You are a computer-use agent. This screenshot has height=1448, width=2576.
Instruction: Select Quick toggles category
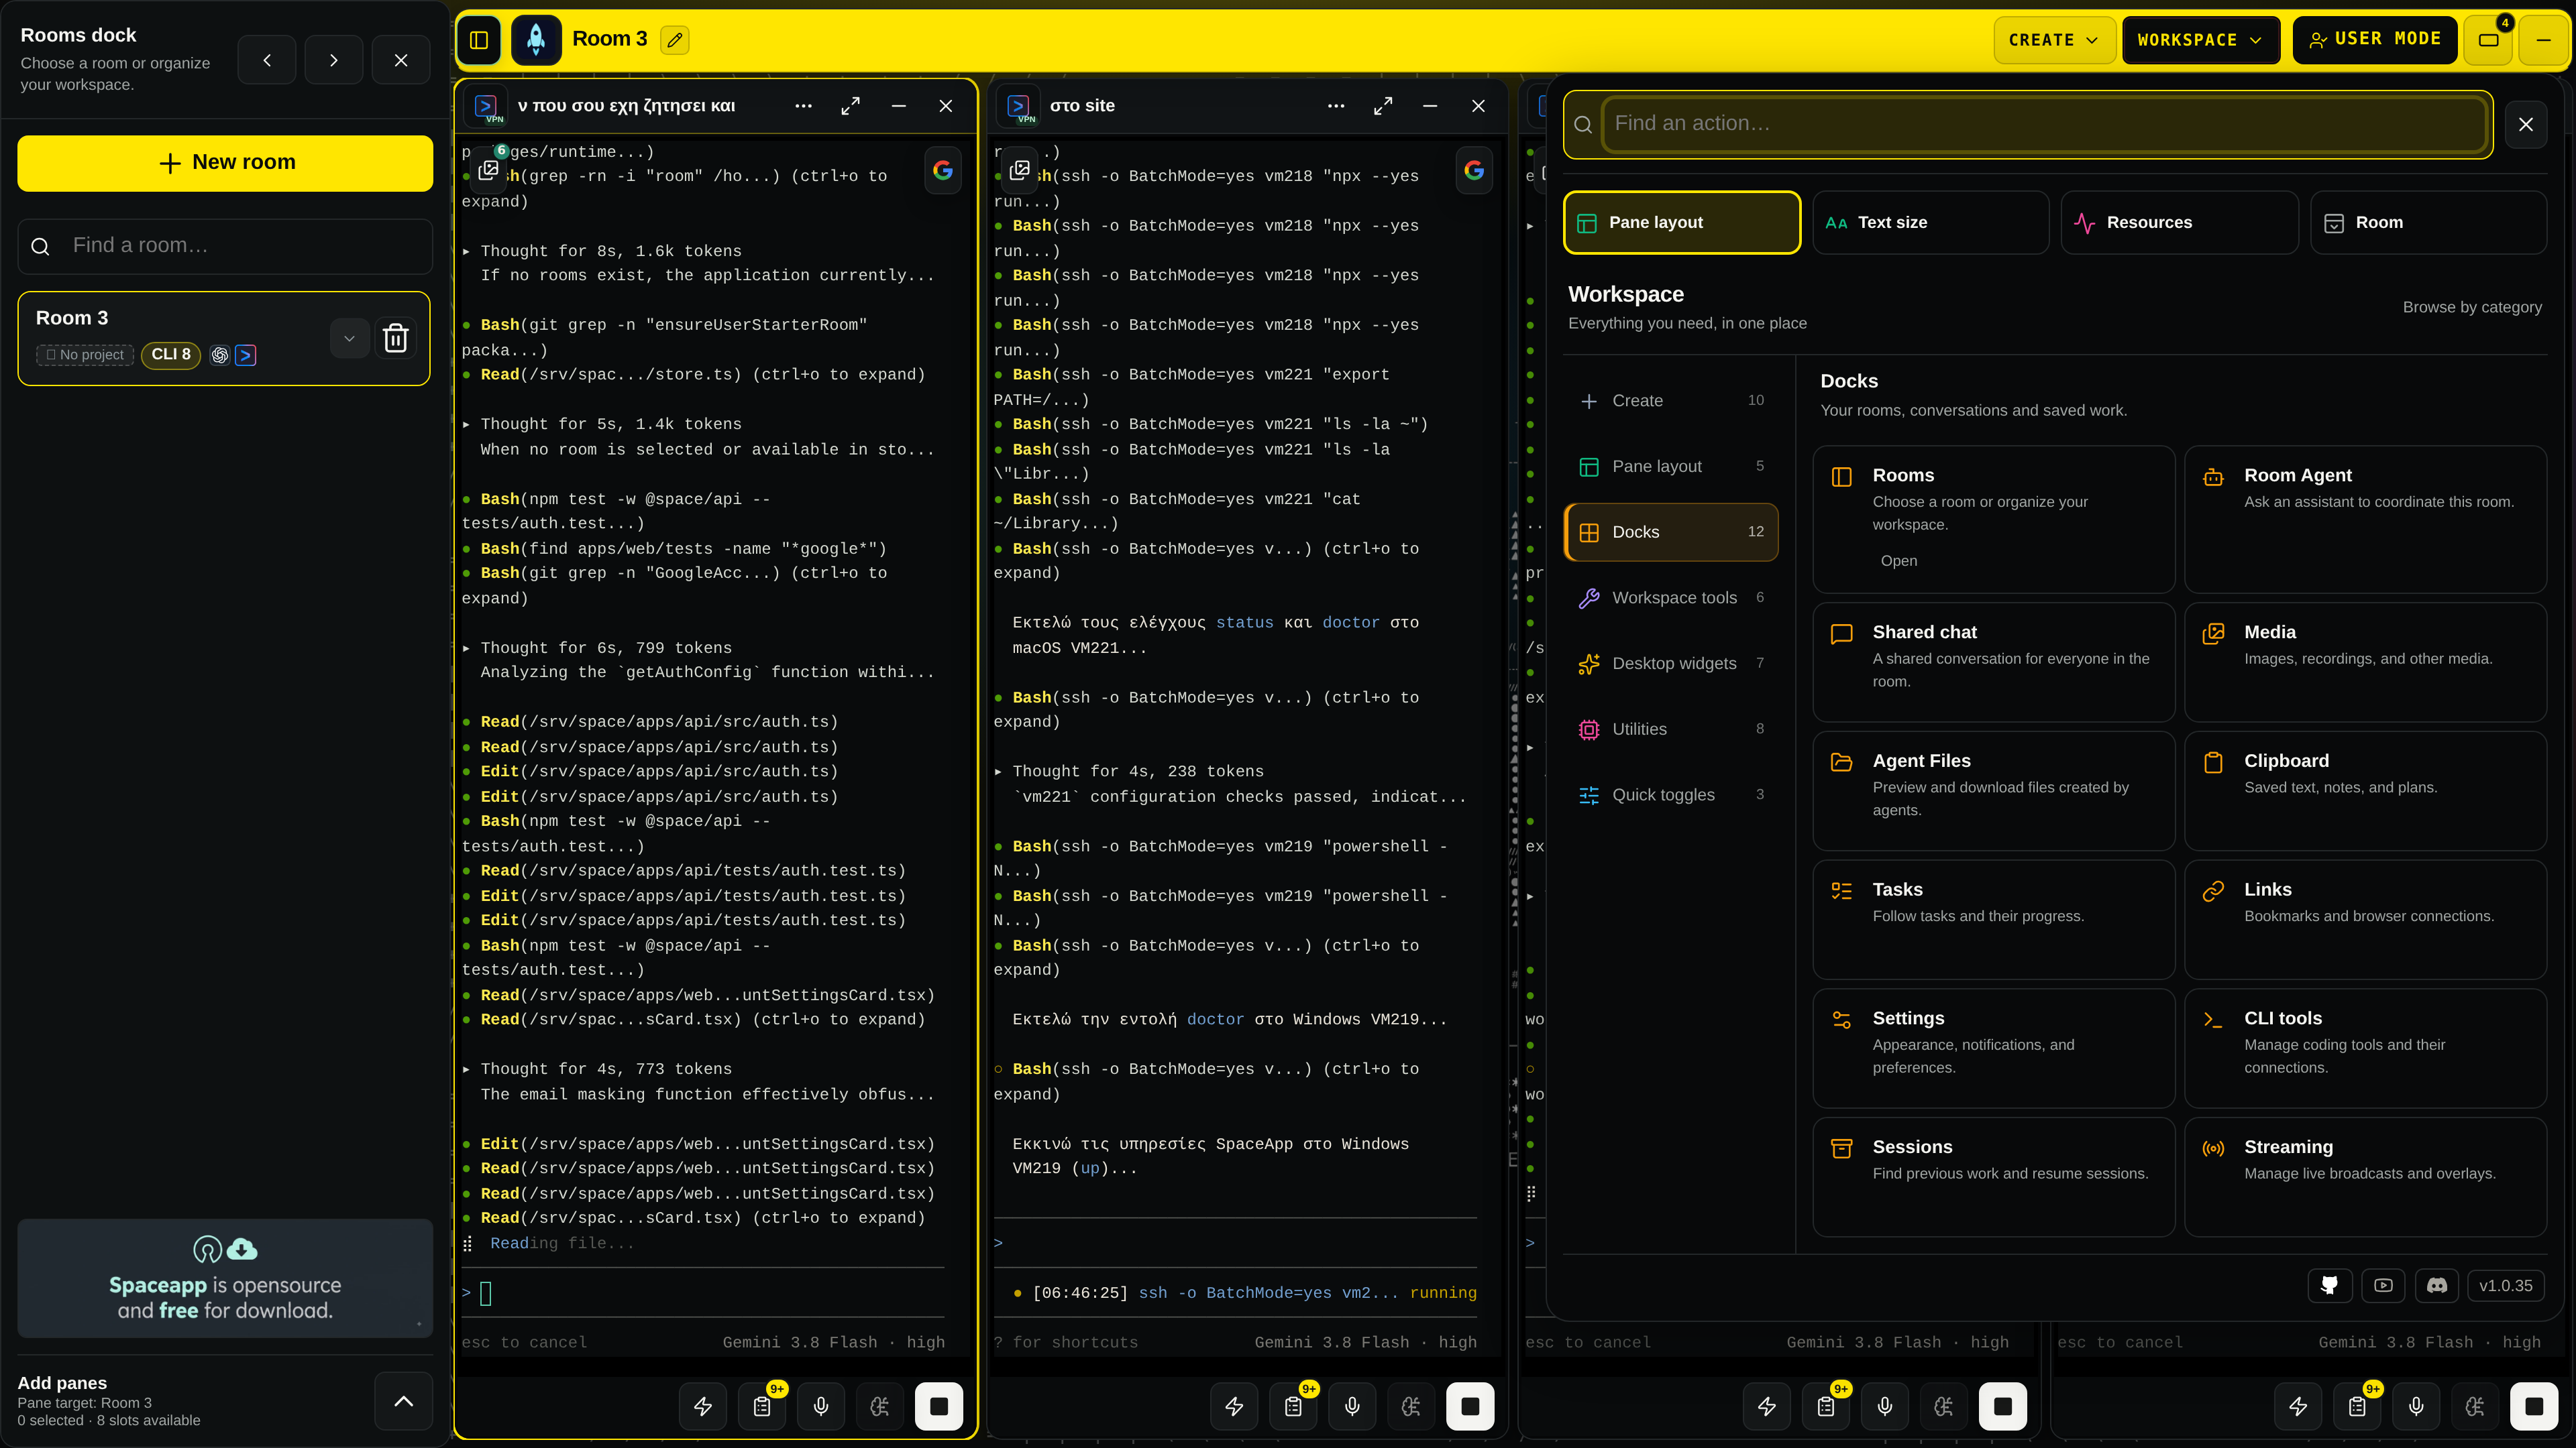point(1671,794)
